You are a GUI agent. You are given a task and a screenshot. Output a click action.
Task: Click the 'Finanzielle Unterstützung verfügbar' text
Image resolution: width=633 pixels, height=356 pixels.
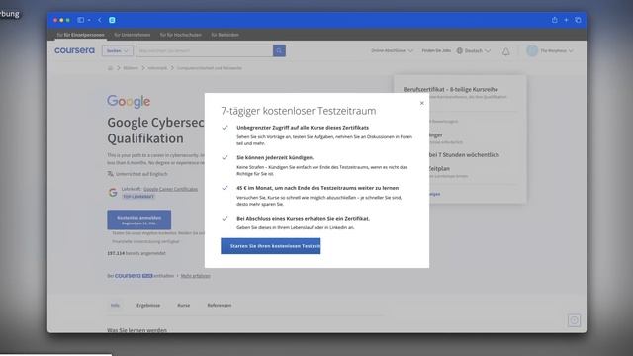145,241
